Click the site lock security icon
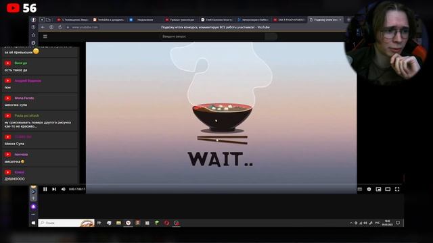The height and width of the screenshot is (243, 433). 68,27
